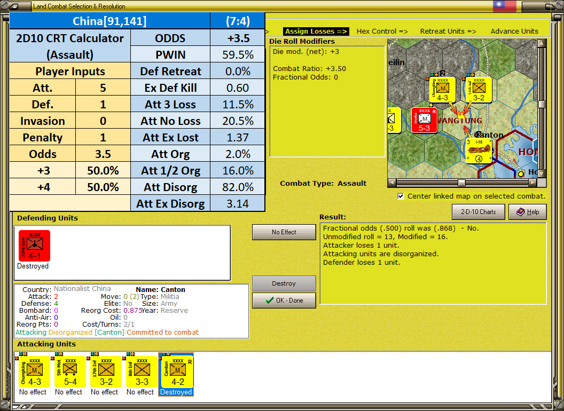Confirm with OK - Done
Viewport: 564px width, 411px height.
(x=284, y=301)
